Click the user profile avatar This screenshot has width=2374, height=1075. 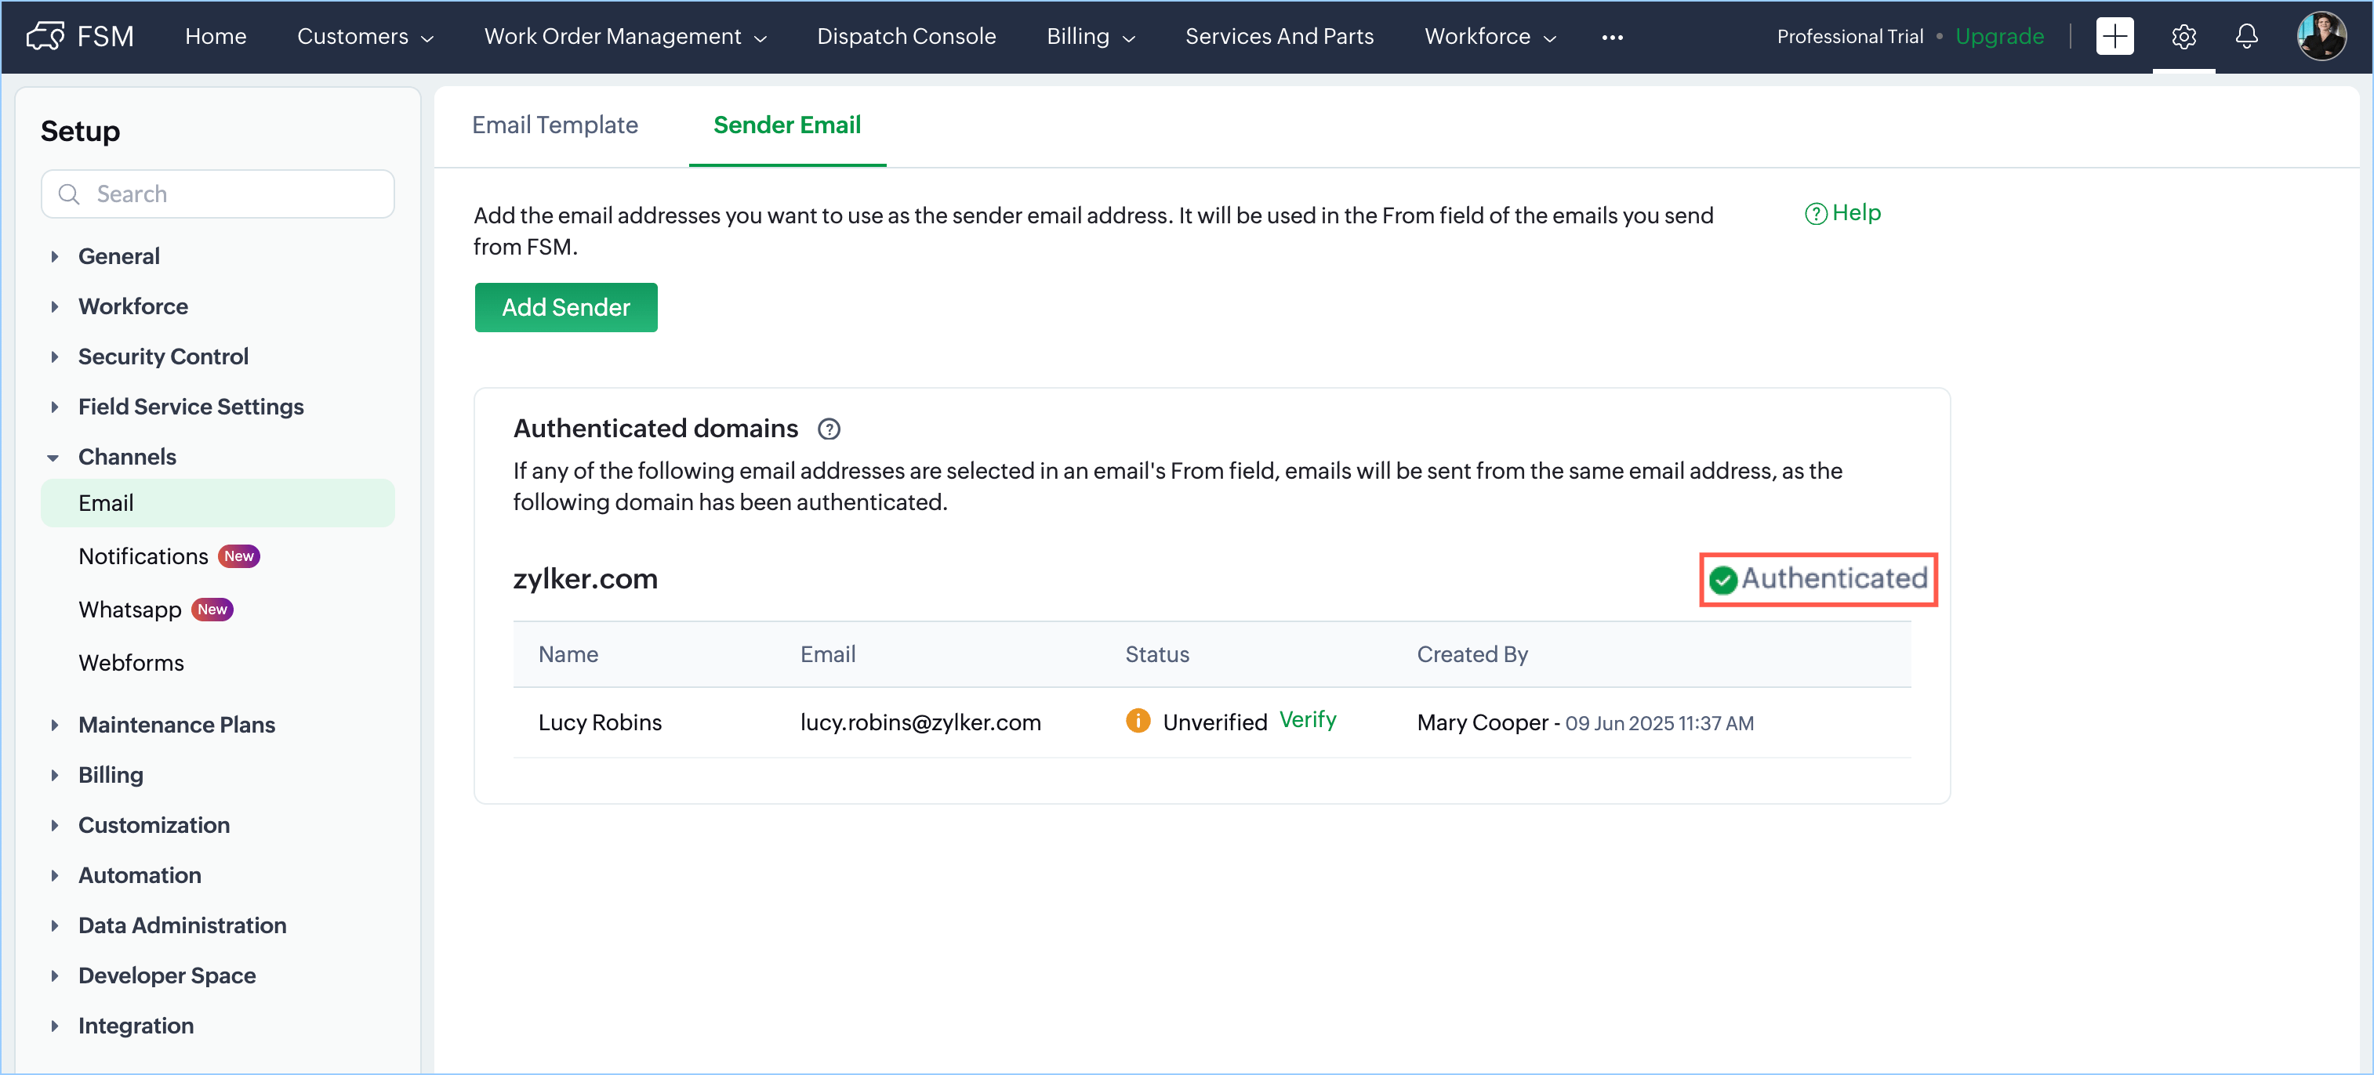tap(2321, 36)
